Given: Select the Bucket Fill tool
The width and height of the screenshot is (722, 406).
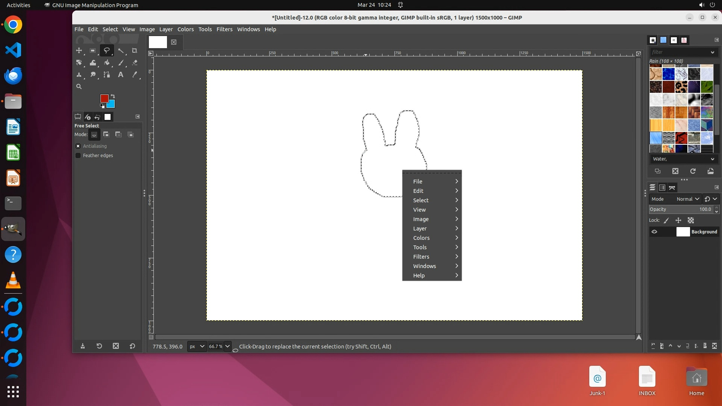Looking at the screenshot, I should tap(107, 63).
